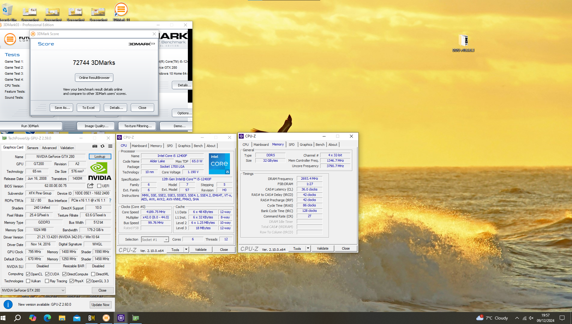The image size is (572, 324).
Task: Toggle the DirectCompute checkbox
Action: click(x=64, y=274)
